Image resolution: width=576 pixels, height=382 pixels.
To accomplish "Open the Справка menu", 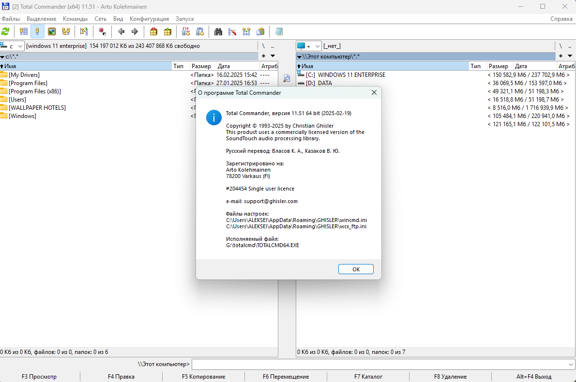I will (561, 19).
